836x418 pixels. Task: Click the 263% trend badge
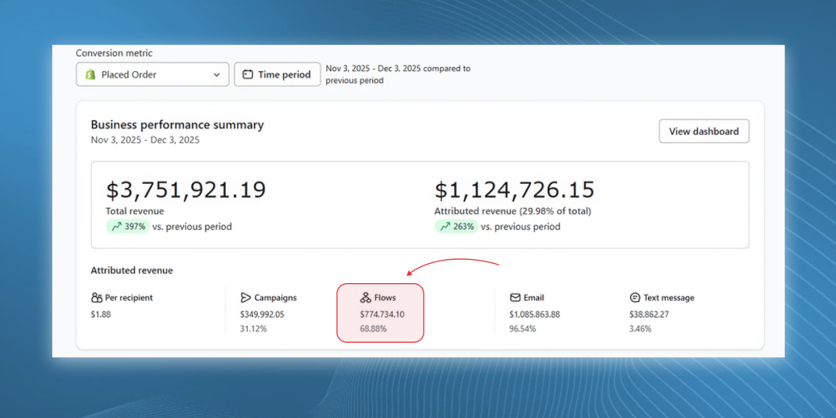[456, 226]
